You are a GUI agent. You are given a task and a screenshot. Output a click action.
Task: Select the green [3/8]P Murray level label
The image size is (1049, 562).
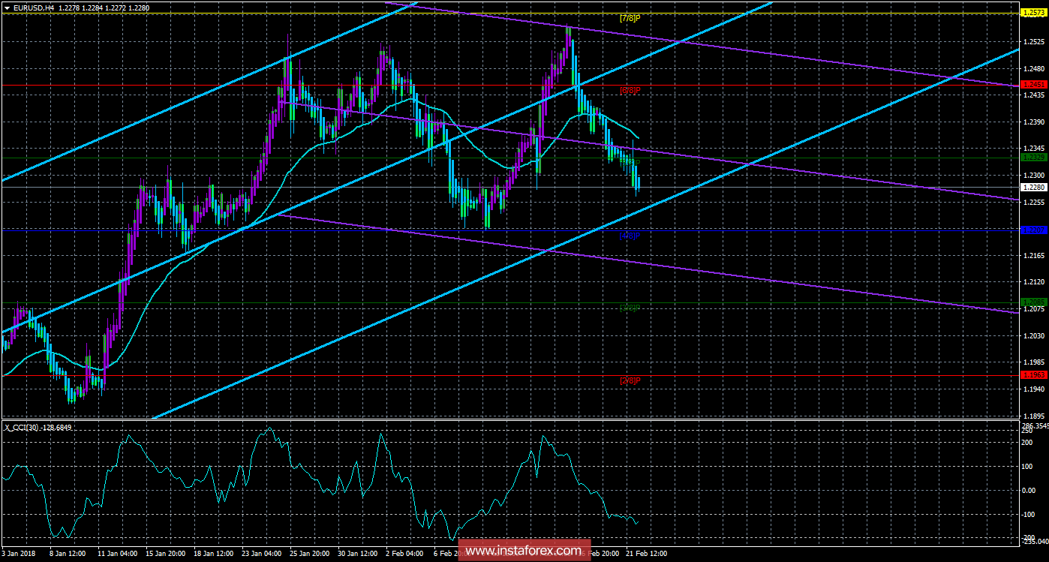click(629, 308)
